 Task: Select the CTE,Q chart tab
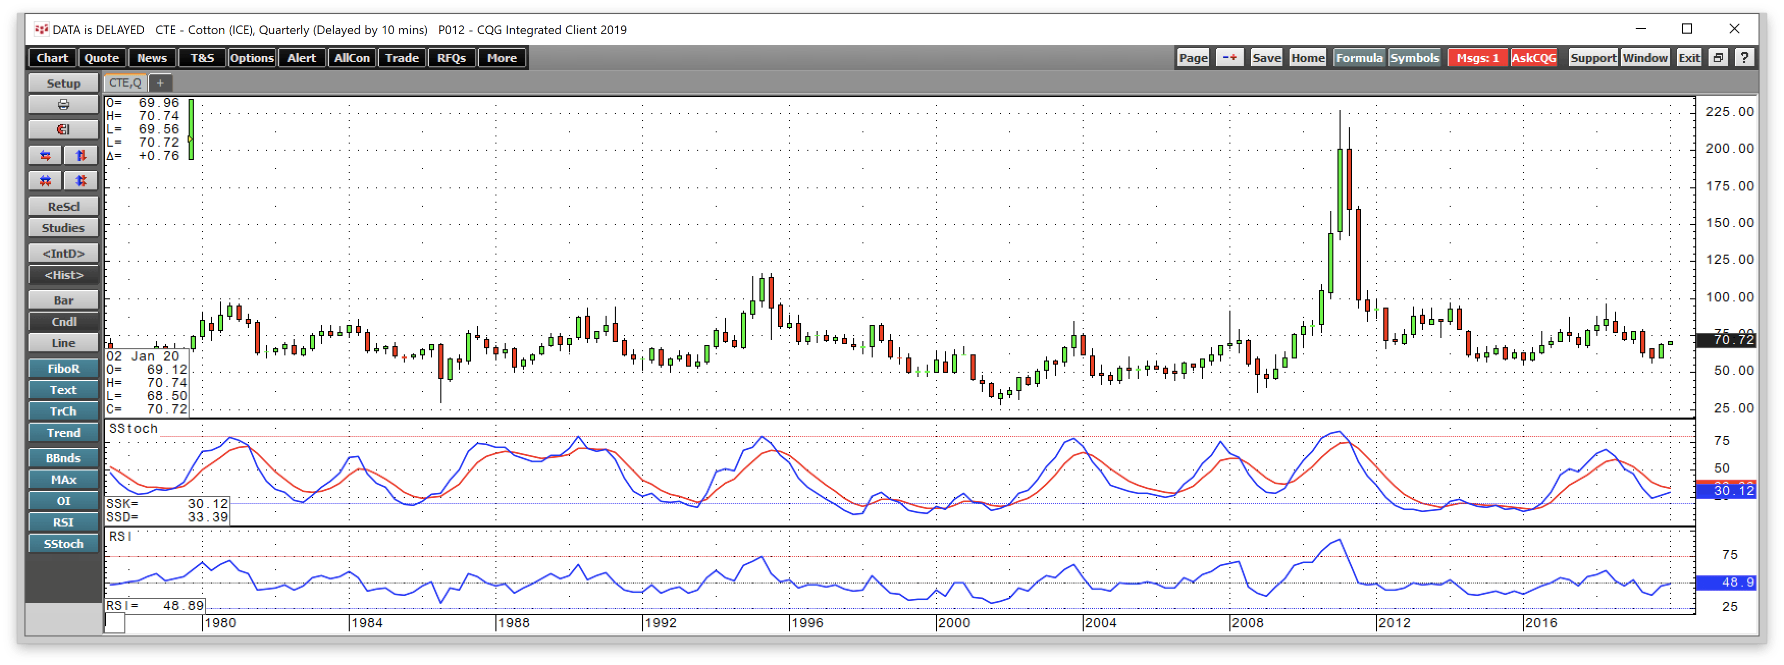pos(125,82)
